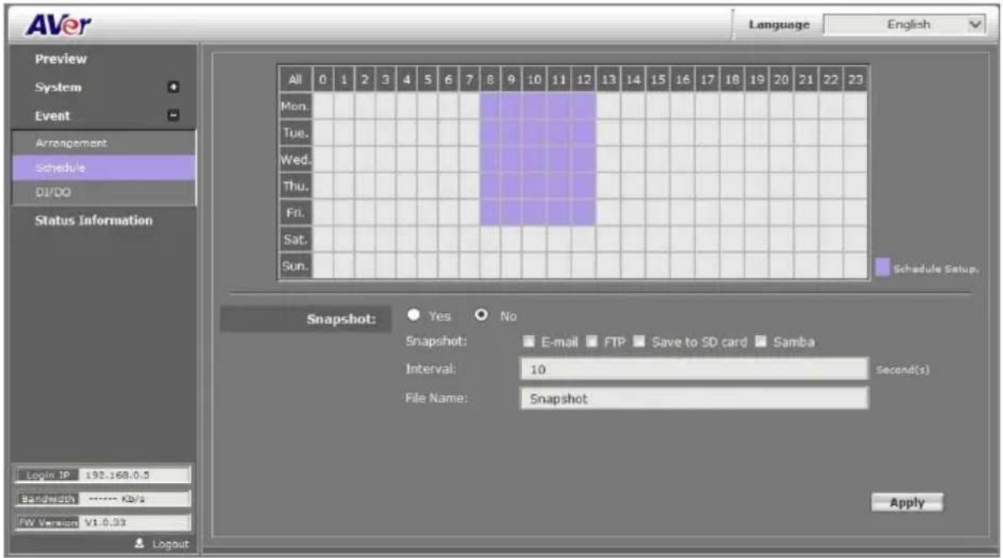Enable Save to SD card checkbox
This screenshot has height=558, width=1003.
click(639, 342)
